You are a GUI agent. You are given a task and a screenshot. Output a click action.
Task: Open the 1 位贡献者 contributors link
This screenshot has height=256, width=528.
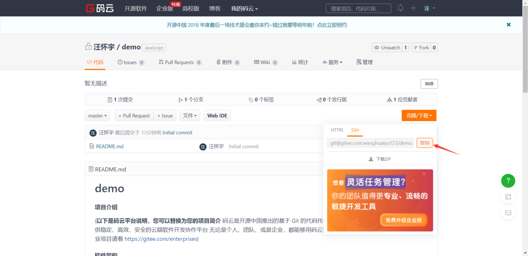coord(402,100)
